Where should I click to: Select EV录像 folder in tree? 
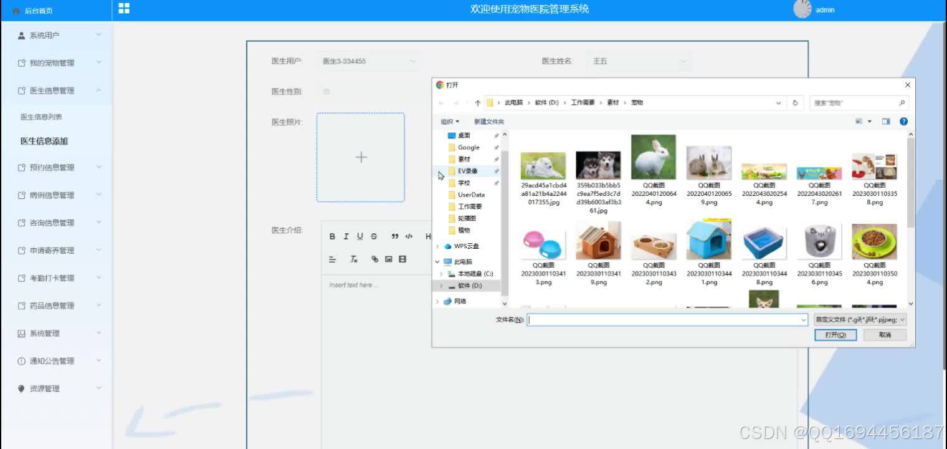(467, 171)
